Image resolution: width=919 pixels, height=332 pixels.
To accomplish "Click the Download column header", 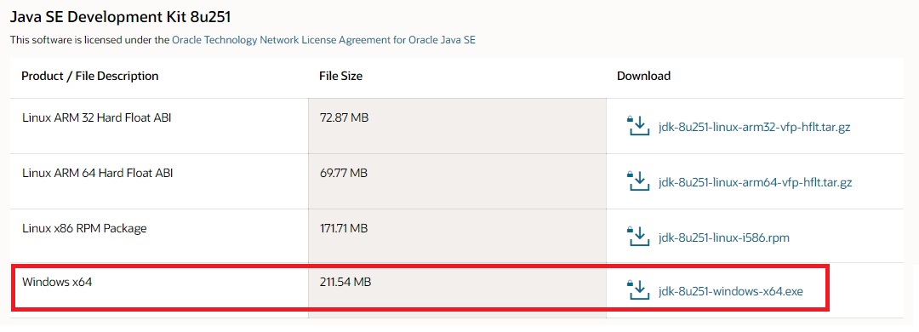I will coord(643,77).
